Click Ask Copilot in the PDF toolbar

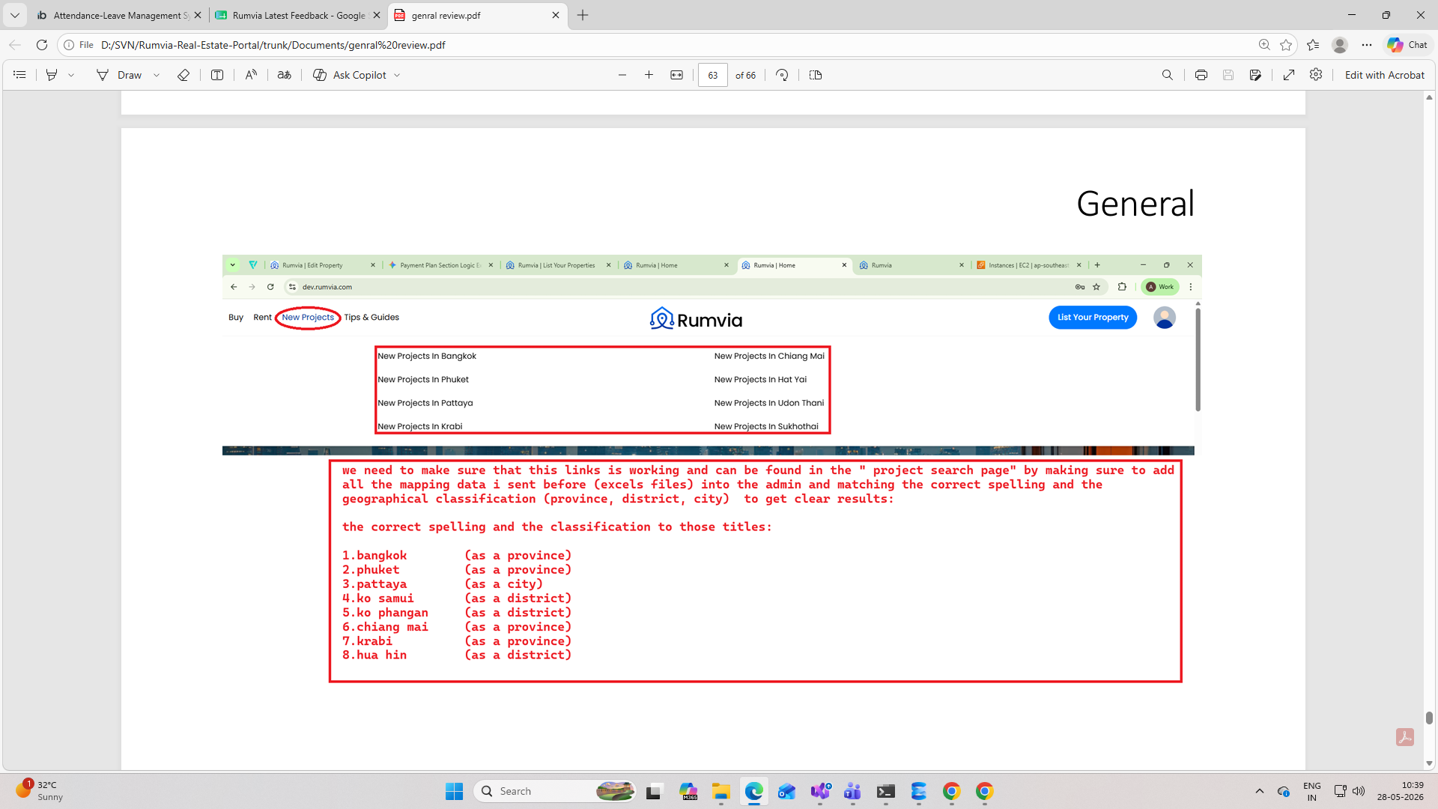(350, 75)
